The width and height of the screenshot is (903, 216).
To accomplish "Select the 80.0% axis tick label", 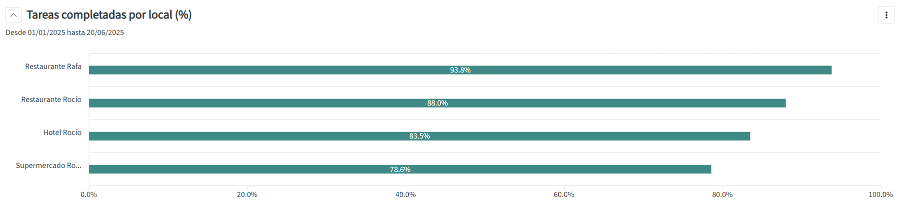I will 722,194.
